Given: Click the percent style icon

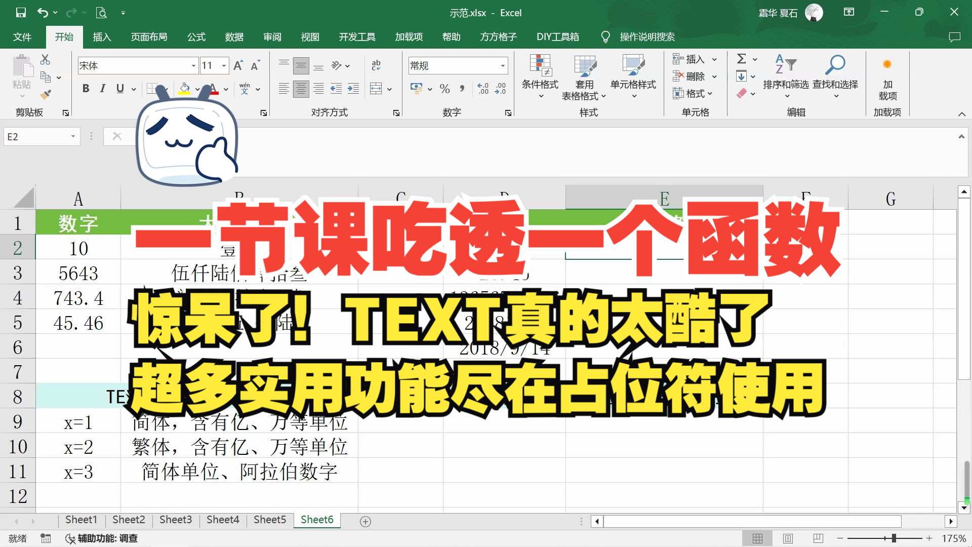Looking at the screenshot, I should [445, 89].
